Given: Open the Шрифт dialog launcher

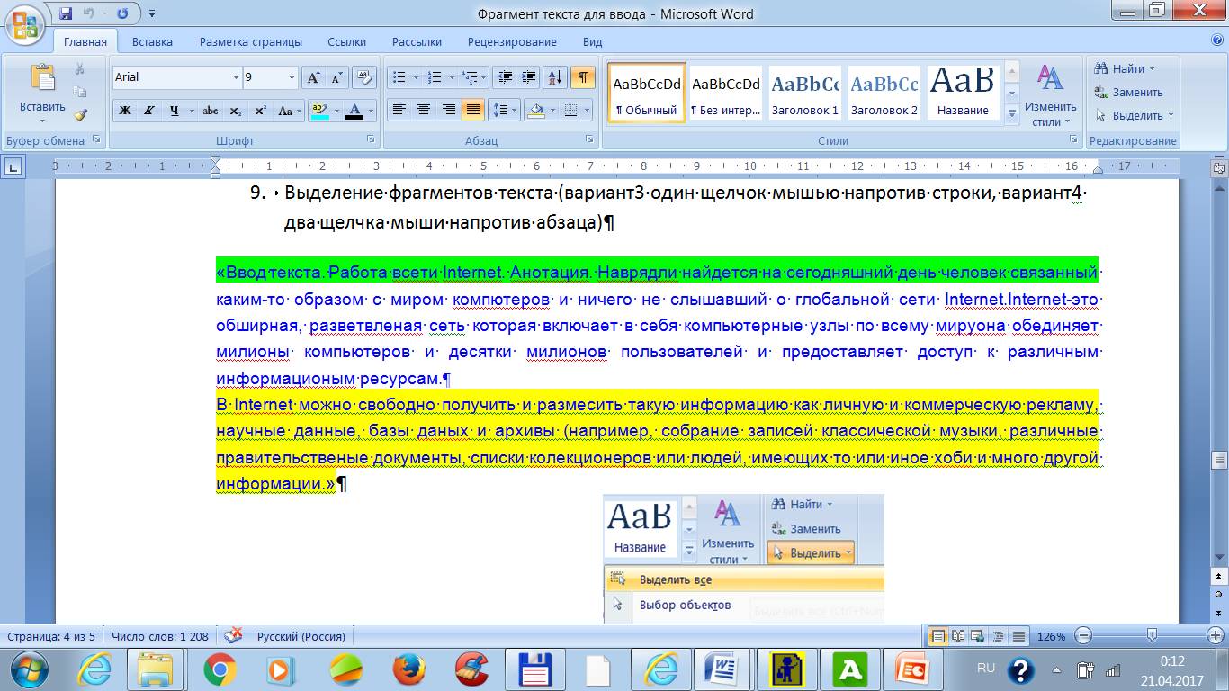Looking at the screenshot, I should [x=371, y=140].
